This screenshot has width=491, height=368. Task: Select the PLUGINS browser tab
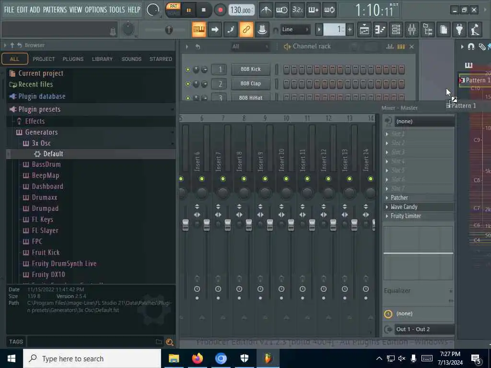[x=73, y=59]
